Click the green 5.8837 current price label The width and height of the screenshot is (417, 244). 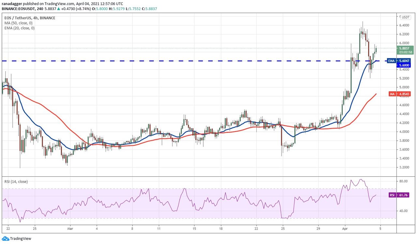pyautogui.click(x=405, y=48)
